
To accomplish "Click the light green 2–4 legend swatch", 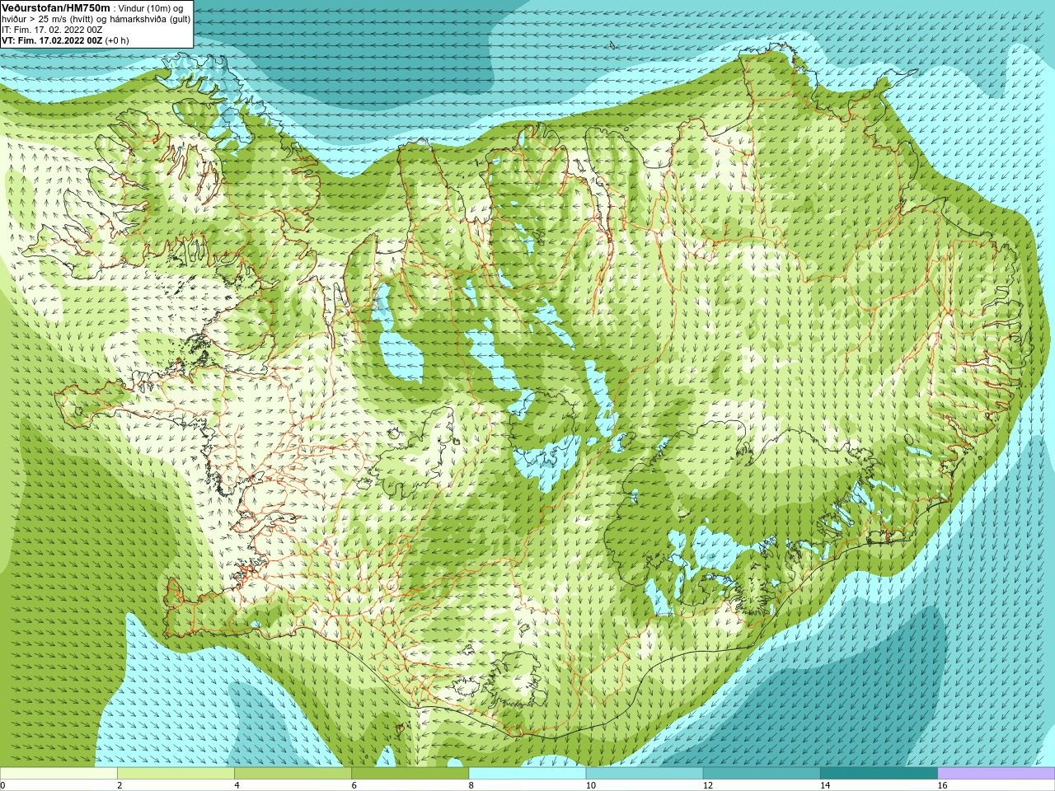I will coord(176,773).
